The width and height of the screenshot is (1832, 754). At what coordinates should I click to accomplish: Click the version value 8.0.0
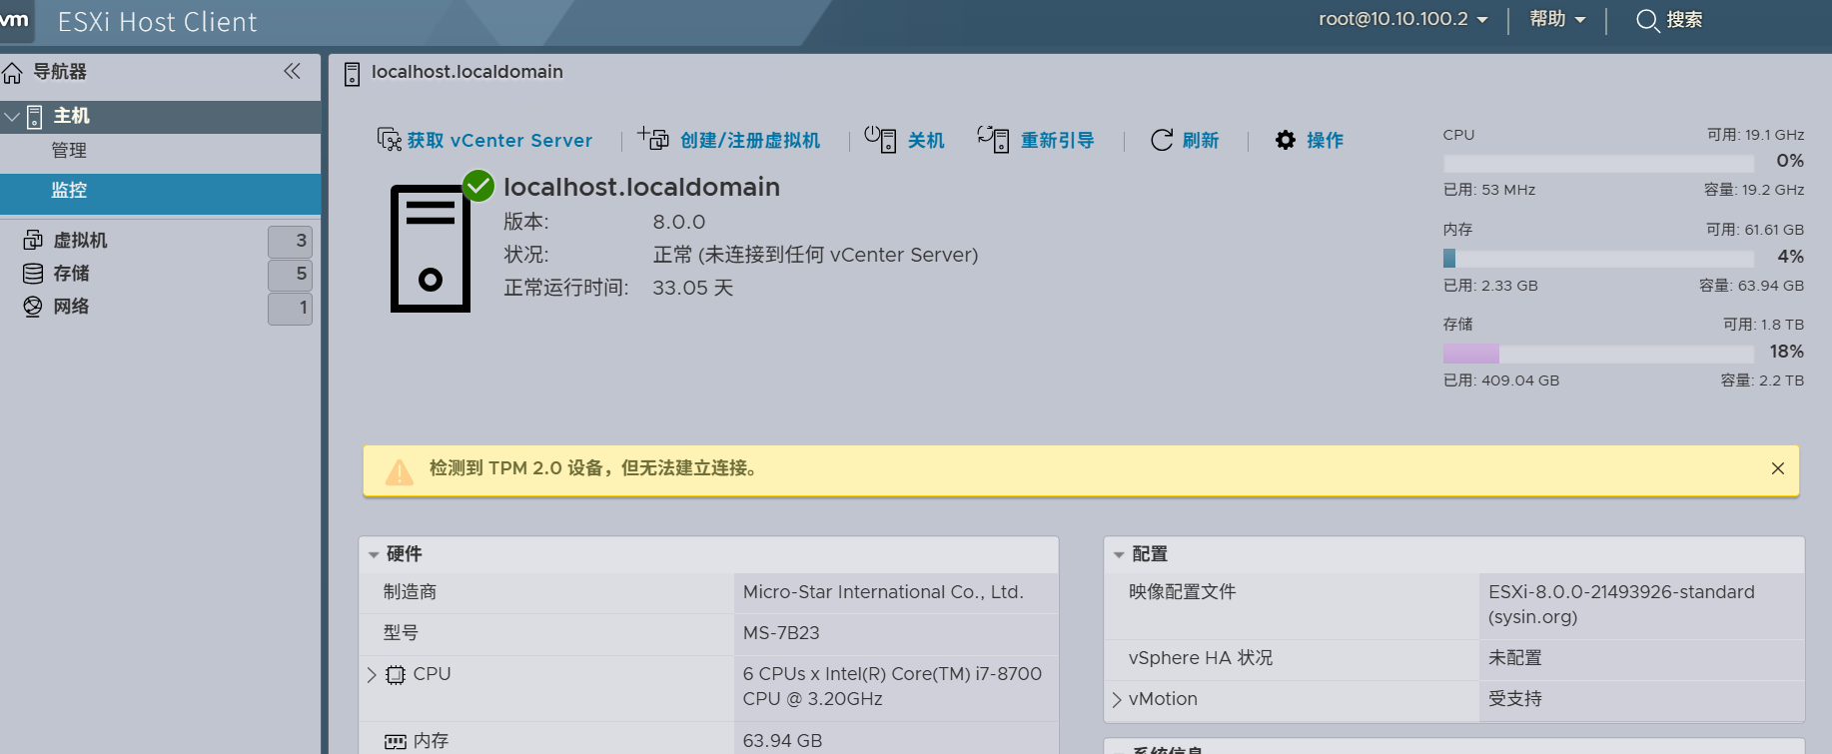point(679,223)
